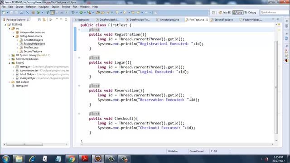The height and width of the screenshot is (163, 290).
Task: Collapse the testng.demo.source package
Action: point(13,36)
